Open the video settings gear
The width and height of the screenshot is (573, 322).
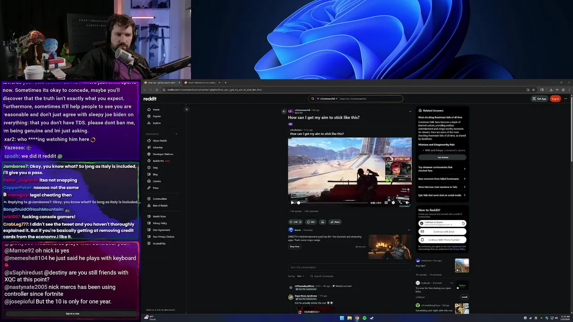click(x=393, y=203)
